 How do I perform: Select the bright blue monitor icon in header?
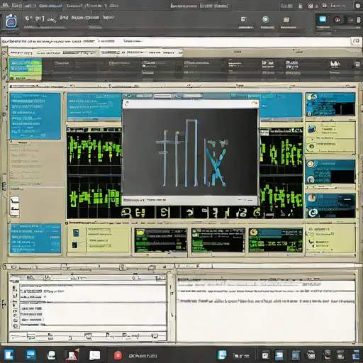tap(323, 19)
